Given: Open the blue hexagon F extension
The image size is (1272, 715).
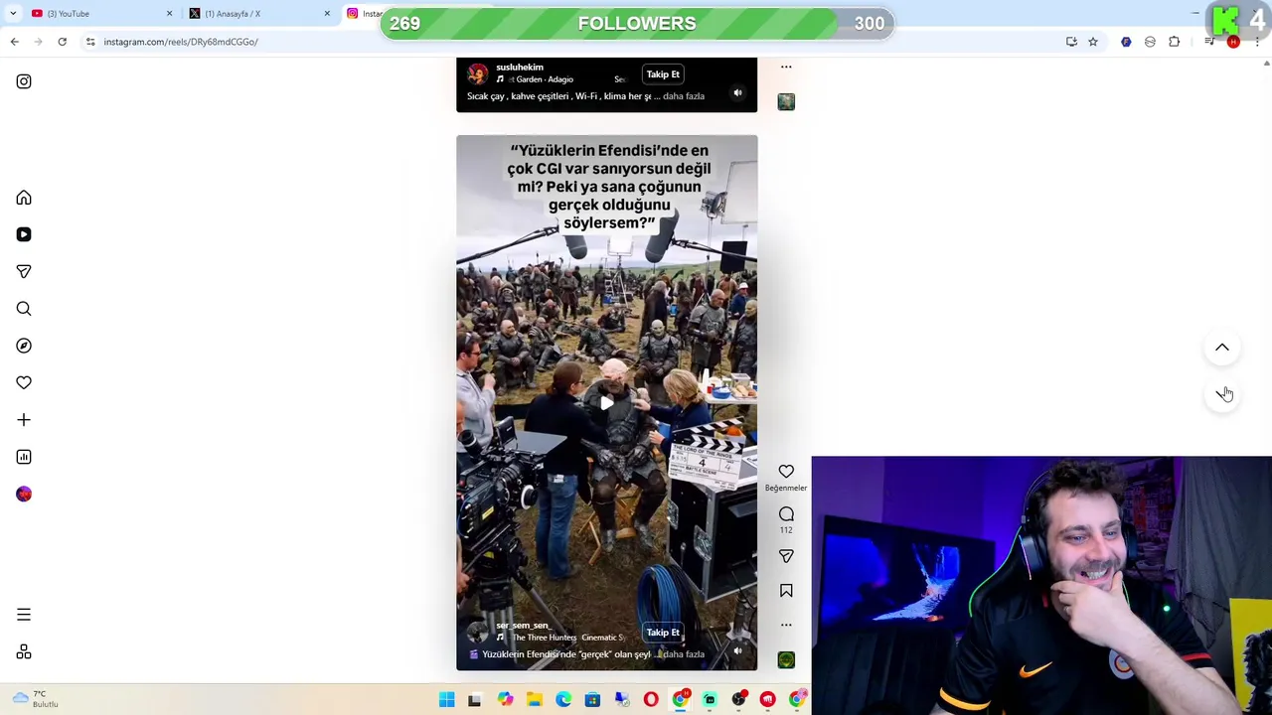Looking at the screenshot, I should pyautogui.click(x=1126, y=42).
